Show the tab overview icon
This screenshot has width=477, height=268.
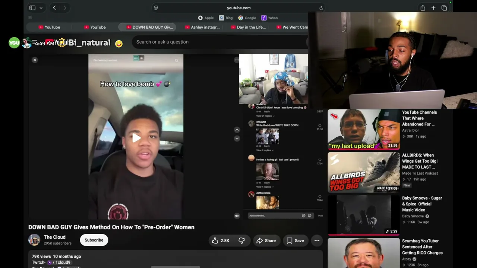(x=444, y=8)
